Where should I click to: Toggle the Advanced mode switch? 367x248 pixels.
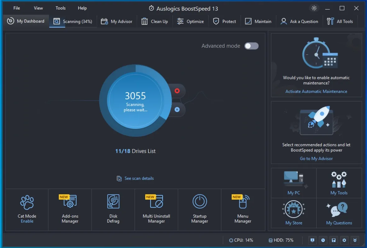(251, 46)
